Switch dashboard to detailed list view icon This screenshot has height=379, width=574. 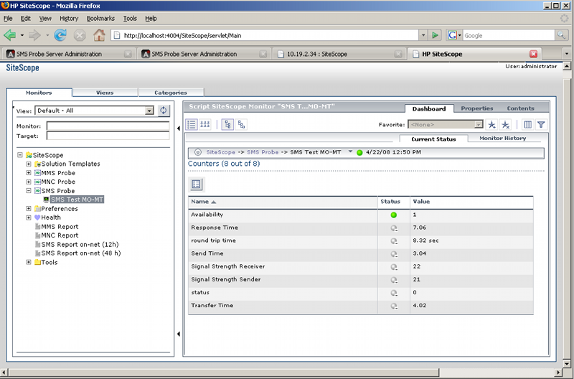pos(192,124)
